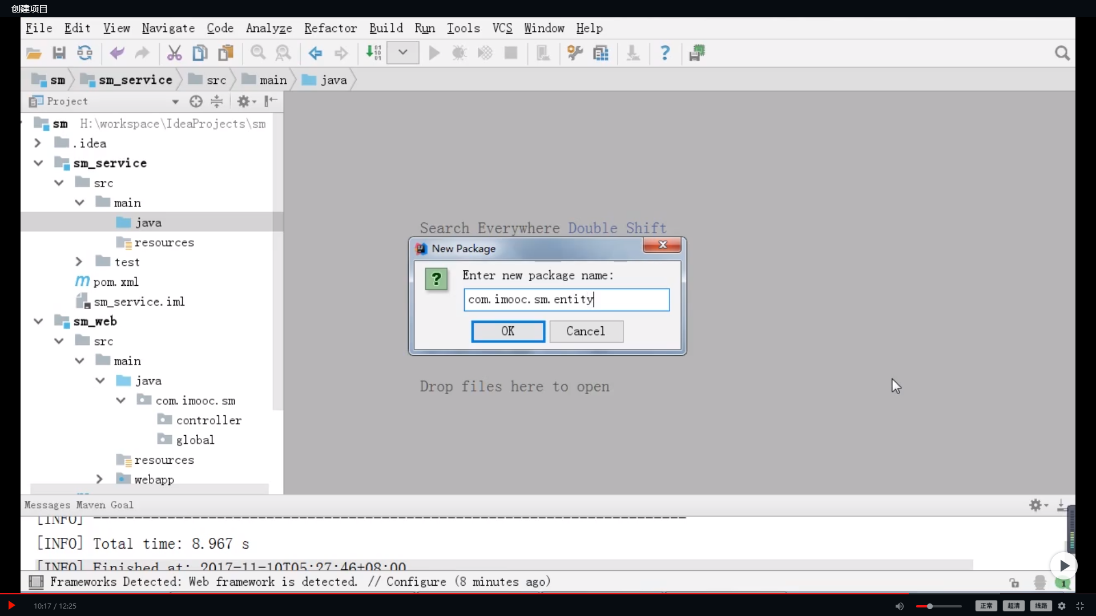Image resolution: width=1096 pixels, height=616 pixels.
Task: Click the Help question mark icon
Action: pos(665,53)
